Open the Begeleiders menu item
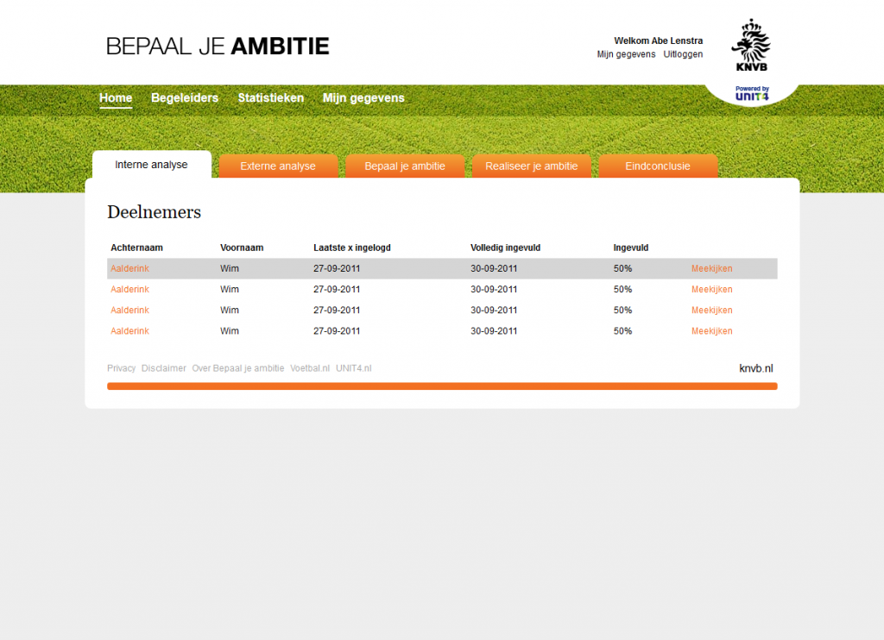Viewport: 884px width, 640px height. pos(185,98)
